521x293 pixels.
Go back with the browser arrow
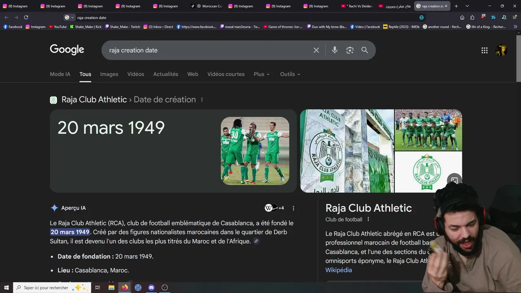pyautogui.click(x=7, y=17)
